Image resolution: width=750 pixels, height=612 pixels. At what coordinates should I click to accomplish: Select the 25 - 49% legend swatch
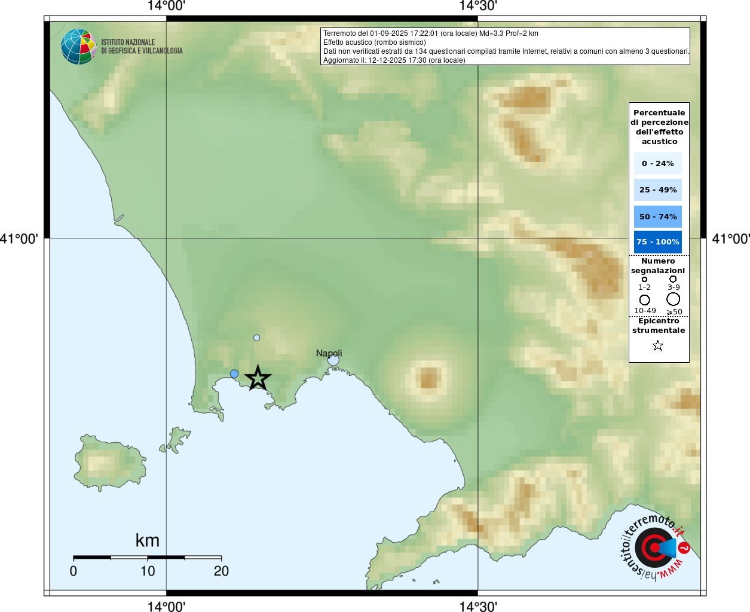[x=657, y=190]
